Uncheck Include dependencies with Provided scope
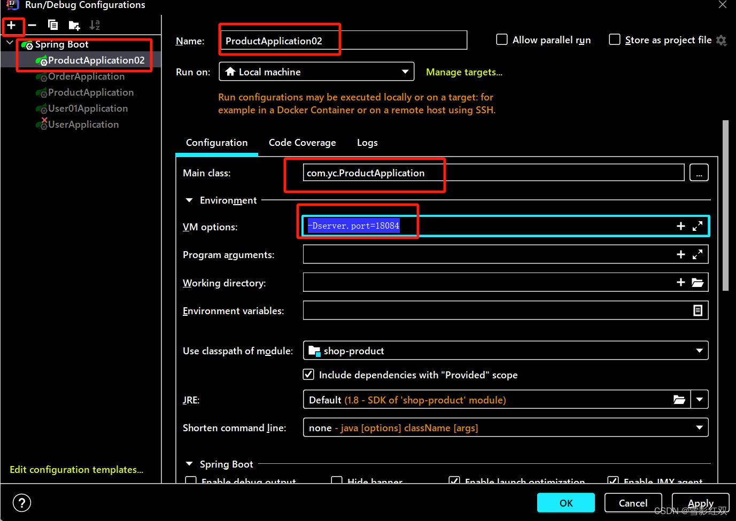Viewport: 736px width, 521px height. 308,374
